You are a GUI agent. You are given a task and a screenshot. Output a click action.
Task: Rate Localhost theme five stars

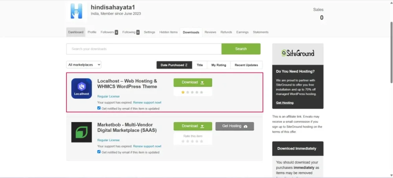202,92
